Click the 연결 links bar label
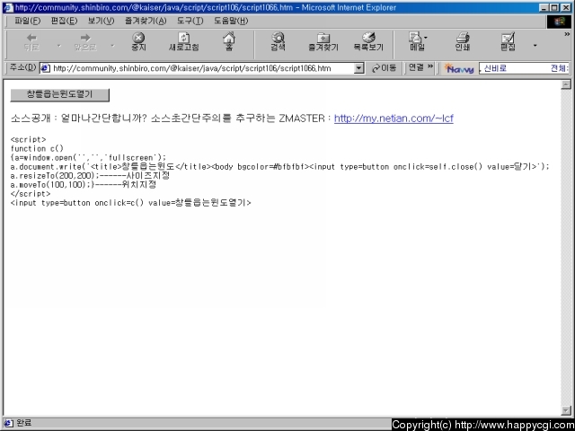 click(x=416, y=67)
